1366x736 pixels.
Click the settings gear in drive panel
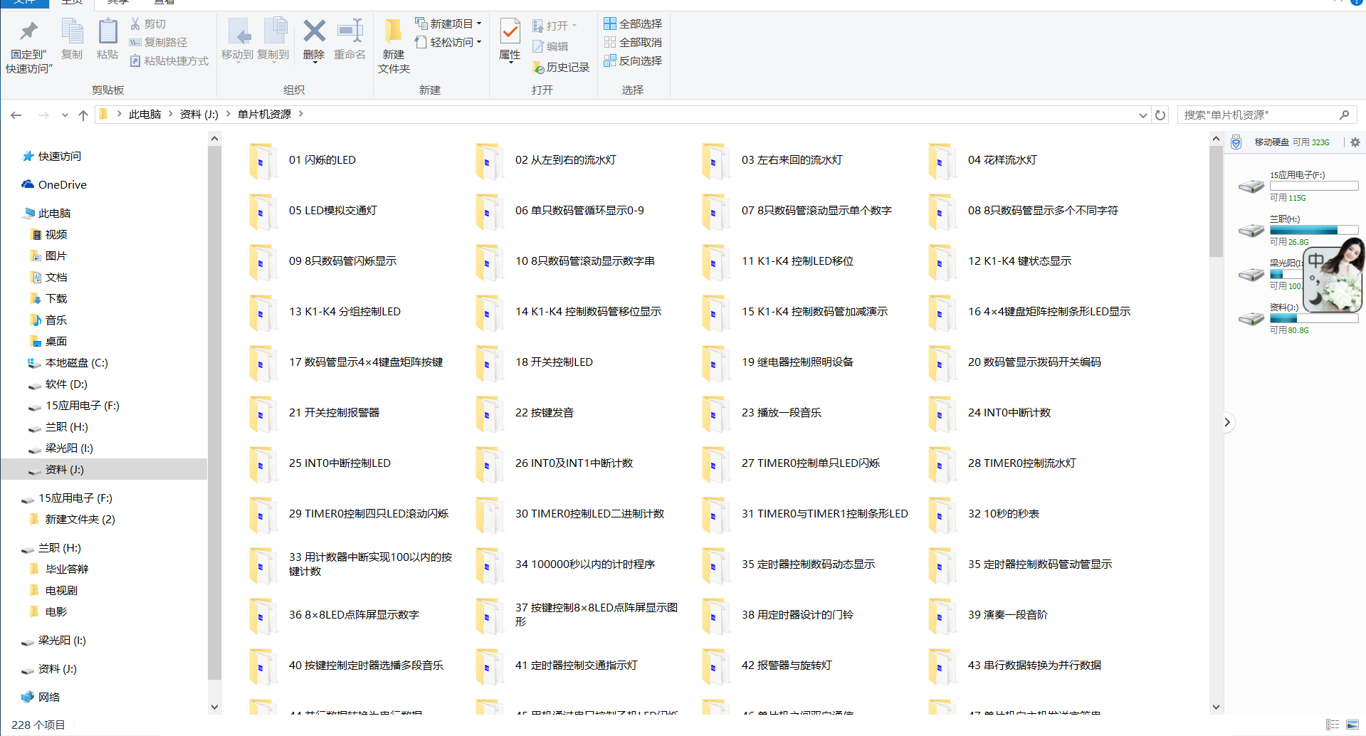point(1355,142)
